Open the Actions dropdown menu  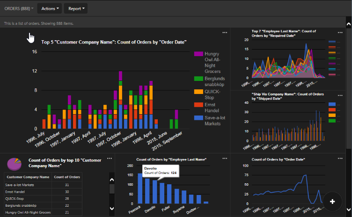pos(50,8)
